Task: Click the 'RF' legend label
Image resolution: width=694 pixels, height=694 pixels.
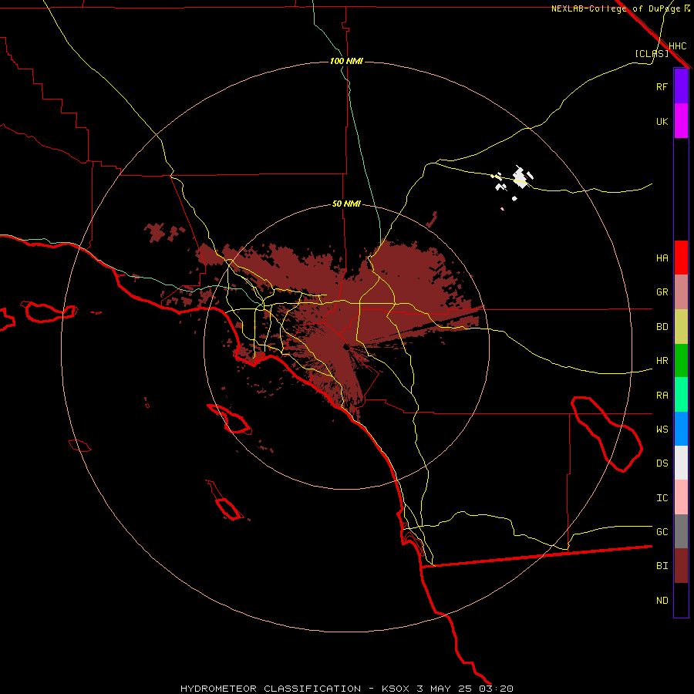Action: [x=662, y=86]
